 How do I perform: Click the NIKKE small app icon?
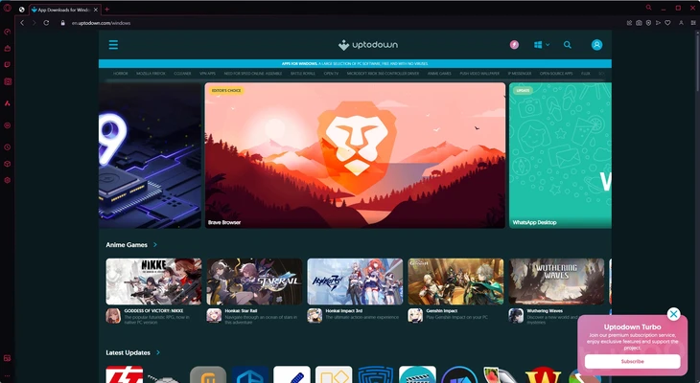(113, 316)
